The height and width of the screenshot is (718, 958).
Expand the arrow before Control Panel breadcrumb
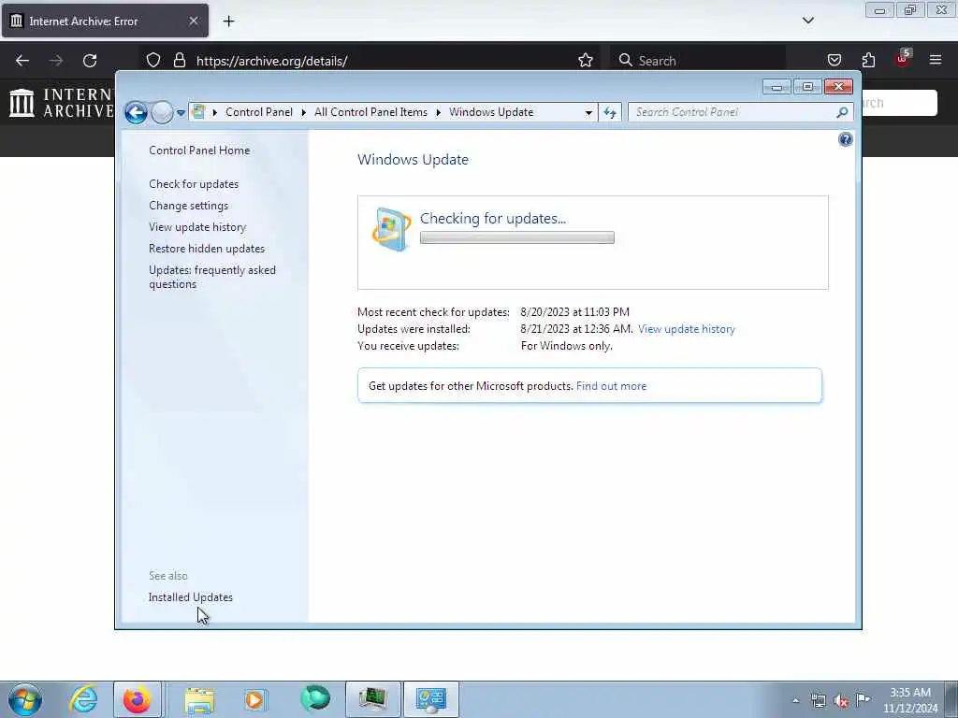(x=215, y=112)
